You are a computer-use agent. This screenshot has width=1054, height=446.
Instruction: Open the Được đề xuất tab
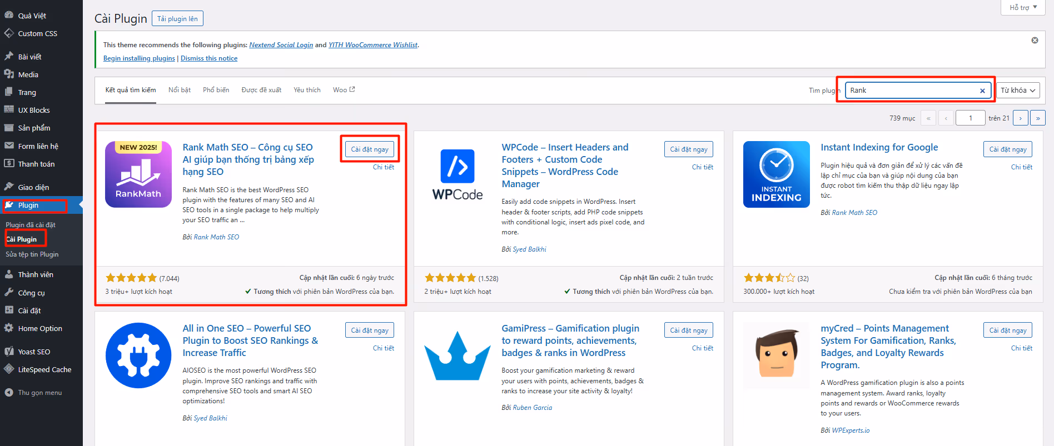coord(261,90)
